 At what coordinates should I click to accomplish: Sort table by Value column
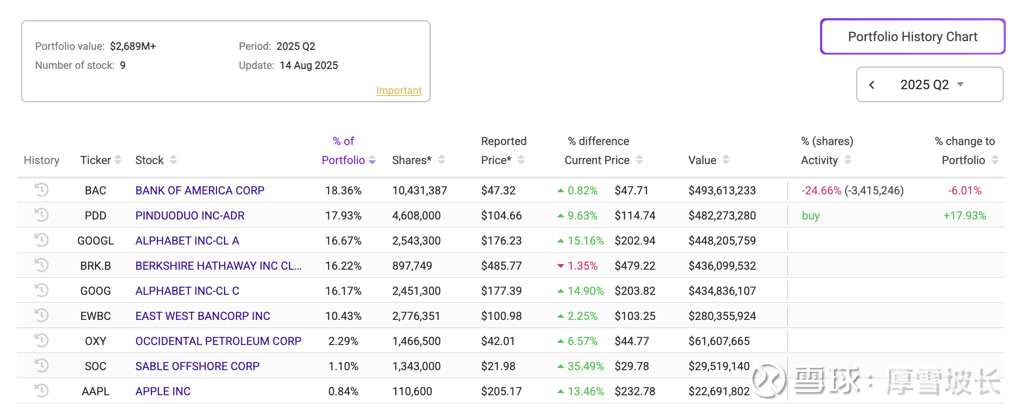[x=726, y=160]
